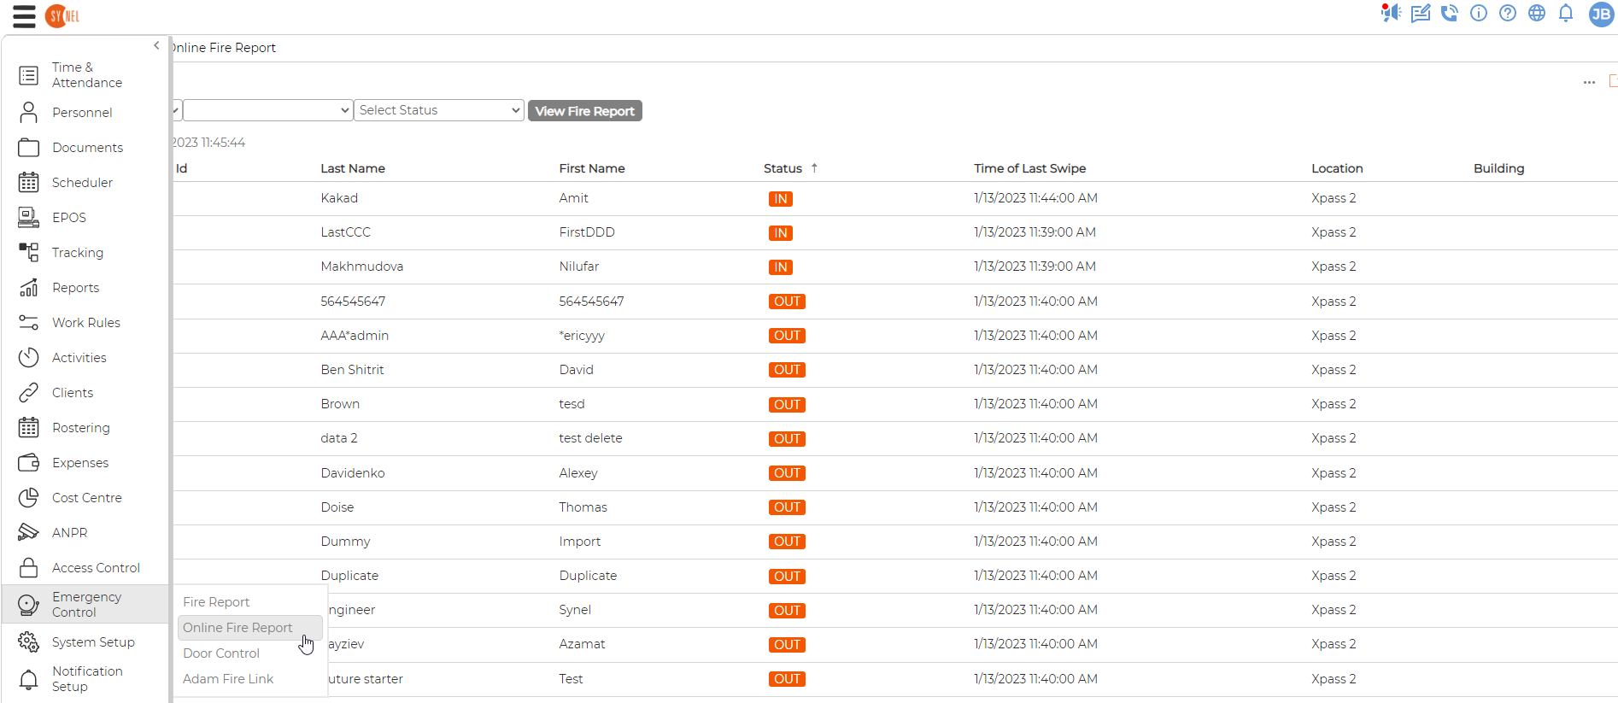The height and width of the screenshot is (703, 1618).
Task: Click the feedback message-edit icon
Action: 1421,13
